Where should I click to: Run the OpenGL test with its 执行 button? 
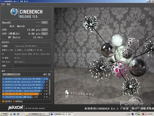point(45,23)
